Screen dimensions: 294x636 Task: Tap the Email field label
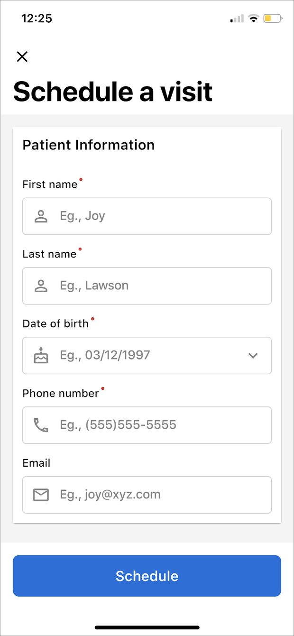[36, 463]
